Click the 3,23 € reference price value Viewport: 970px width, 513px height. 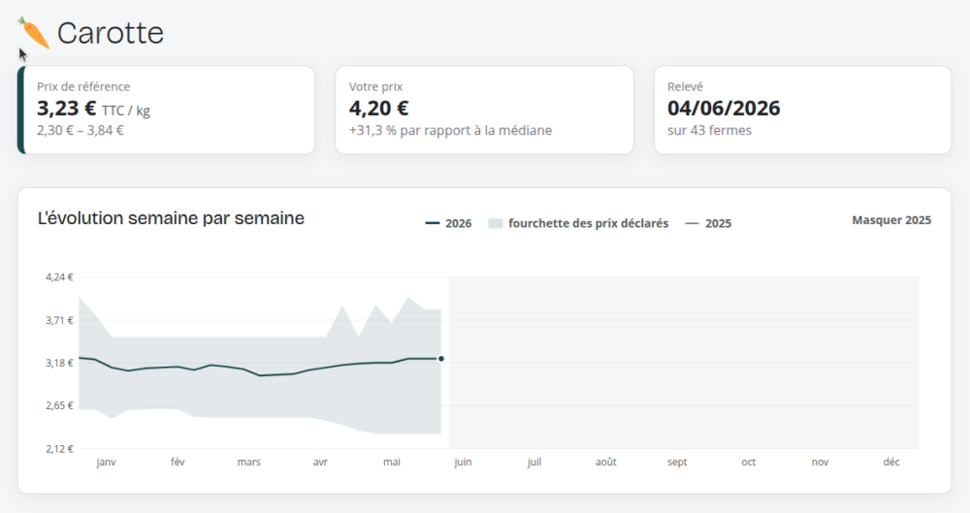(66, 109)
